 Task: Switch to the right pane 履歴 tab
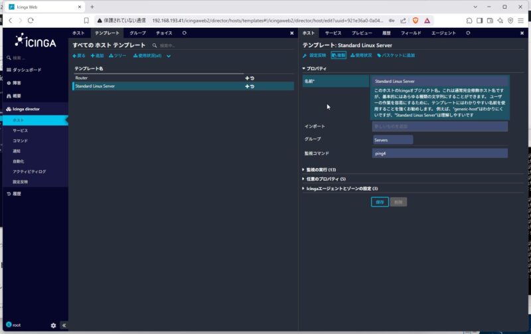tap(386, 33)
